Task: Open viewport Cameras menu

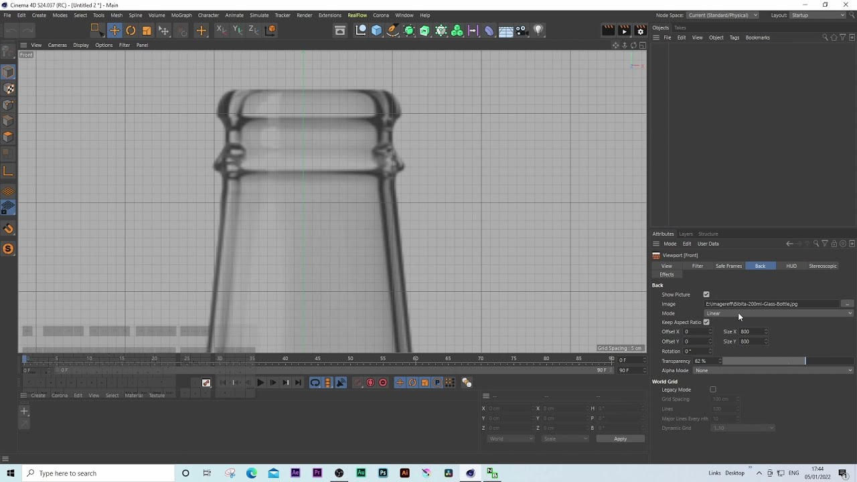Action: 57,45
